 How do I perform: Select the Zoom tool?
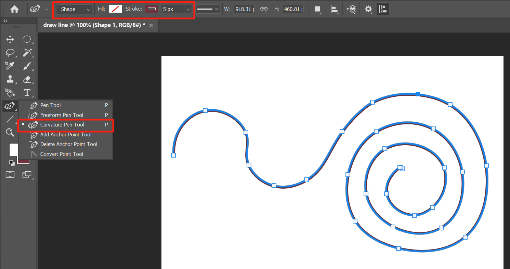coord(10,132)
